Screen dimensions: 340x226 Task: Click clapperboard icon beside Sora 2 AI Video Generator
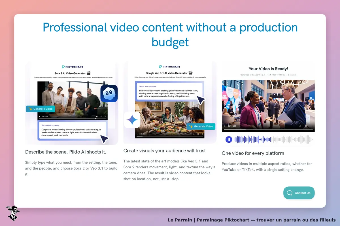pyautogui.click(x=88, y=73)
